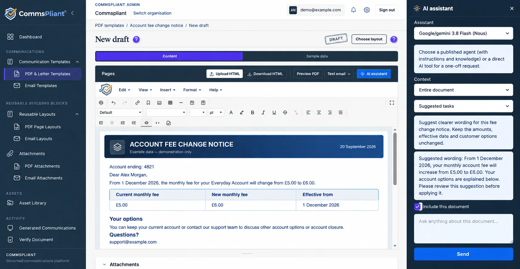Open the Entire document context dropdown
The image size is (520, 269).
pos(463,90)
